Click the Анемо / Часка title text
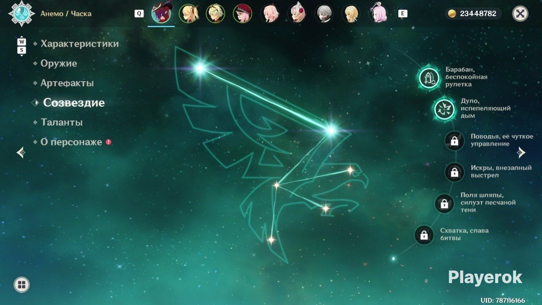The width and height of the screenshot is (542, 305). [66, 14]
